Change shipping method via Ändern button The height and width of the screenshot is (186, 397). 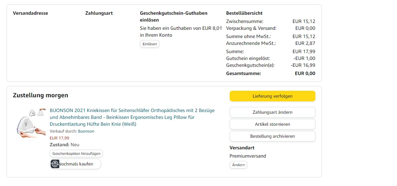[x=238, y=165]
